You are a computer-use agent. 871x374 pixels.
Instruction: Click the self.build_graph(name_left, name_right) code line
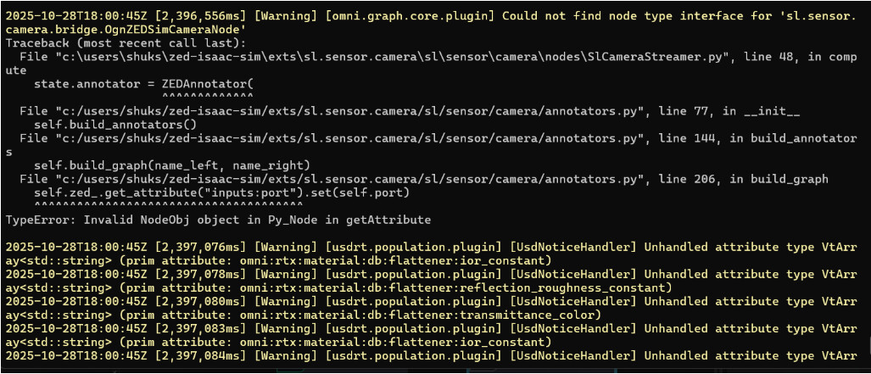tap(171, 165)
